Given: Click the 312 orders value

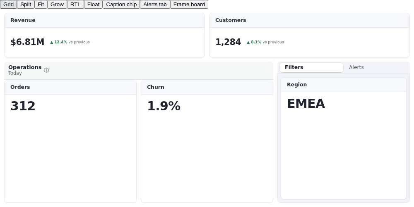Looking at the screenshot, I should coord(23,106).
